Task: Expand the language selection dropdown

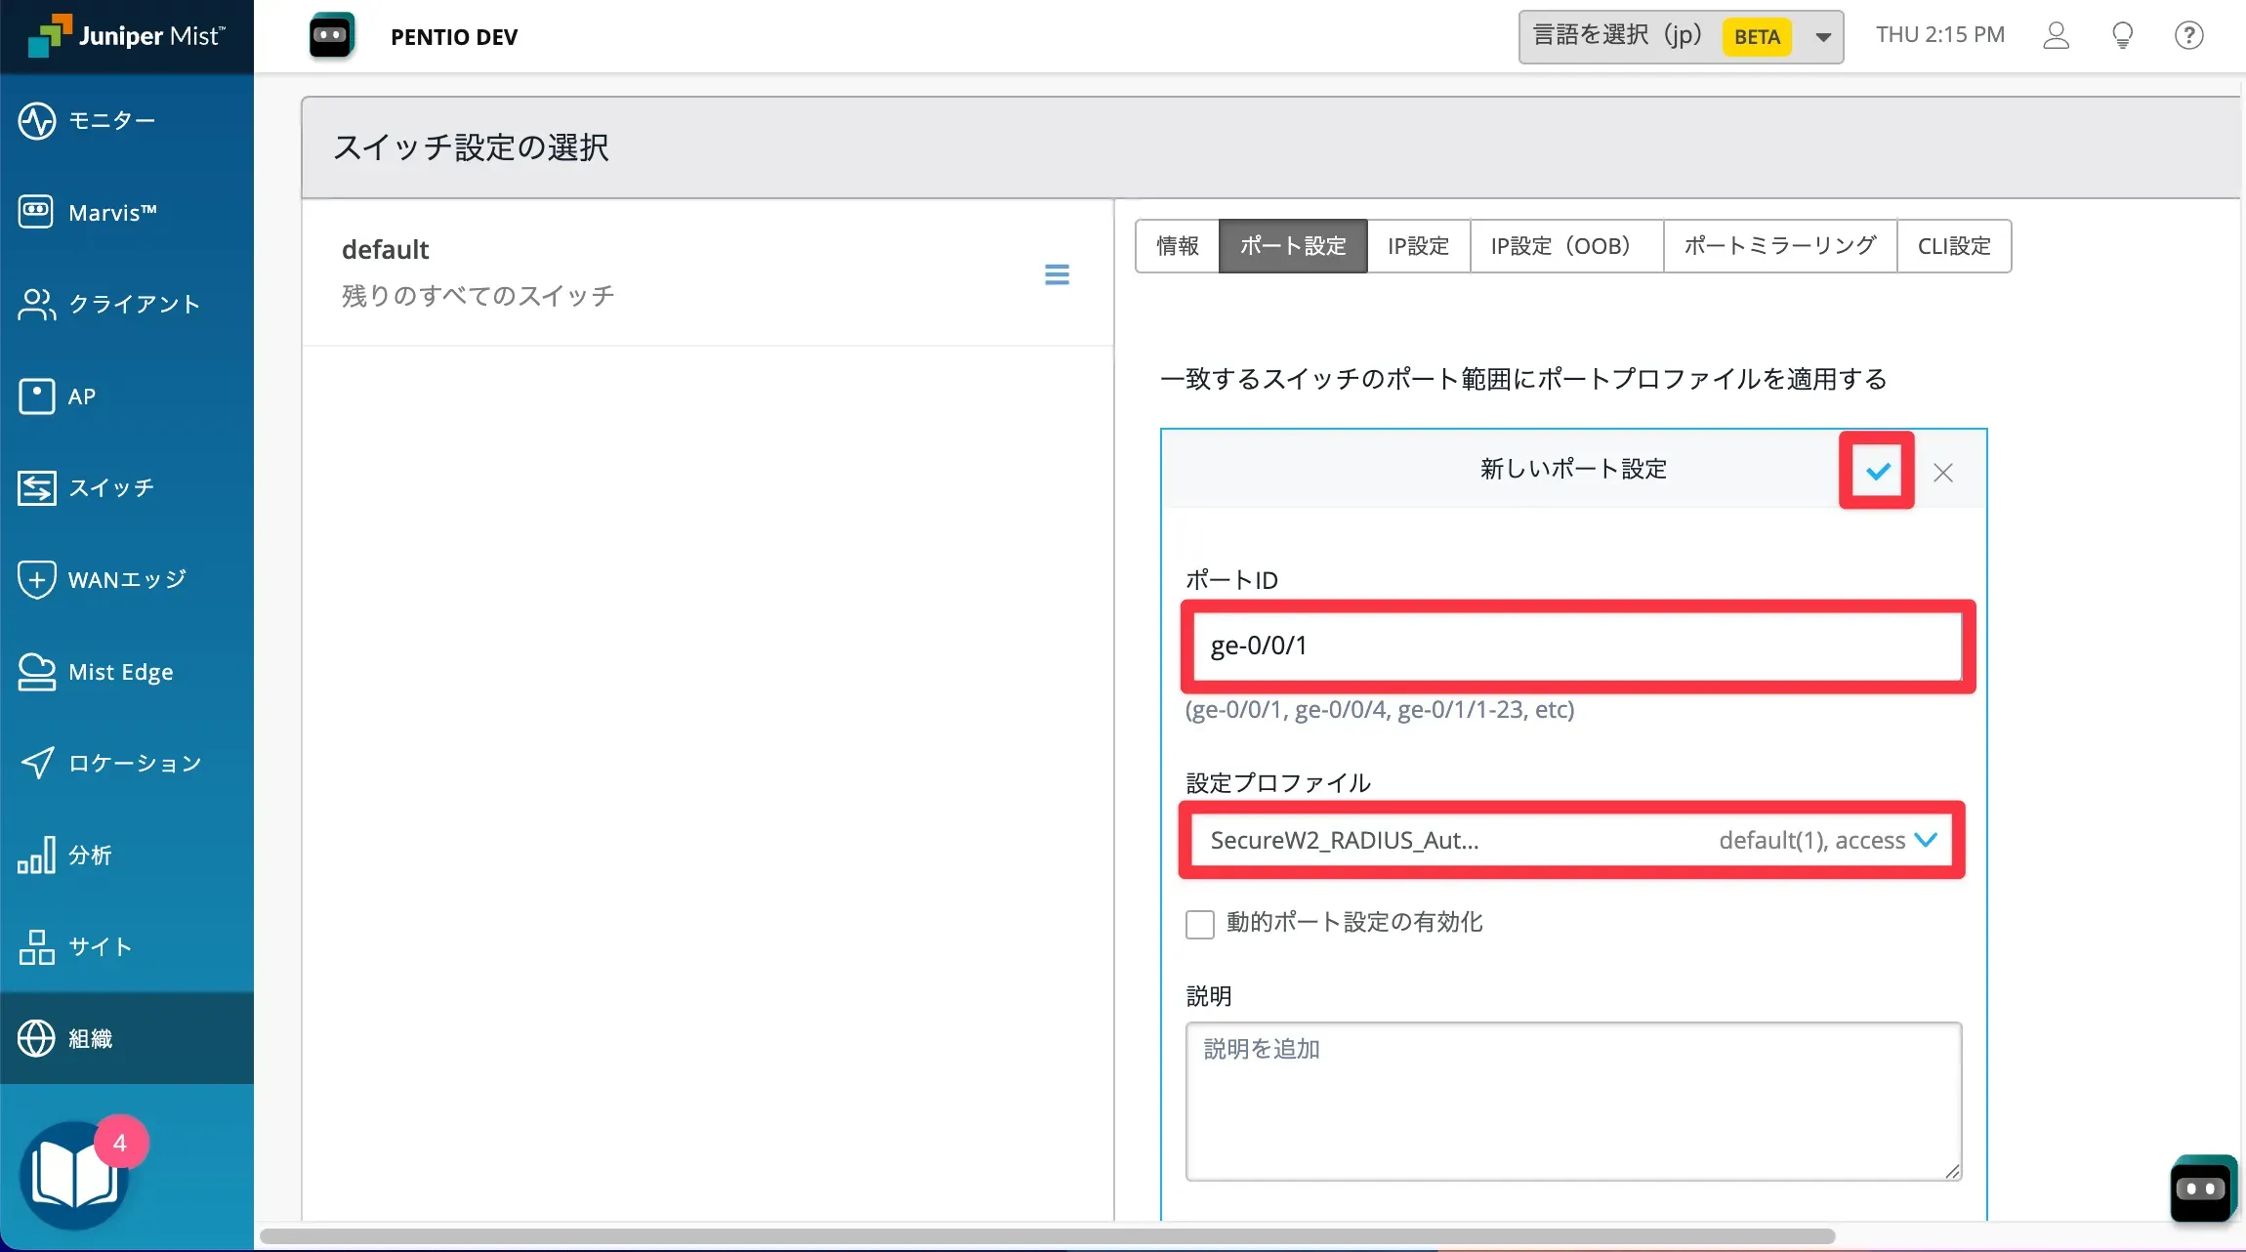Action: tap(1822, 37)
